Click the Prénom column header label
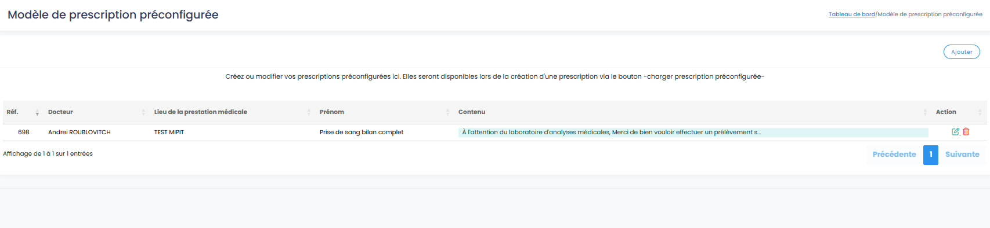The height and width of the screenshot is (228, 990). (x=332, y=112)
